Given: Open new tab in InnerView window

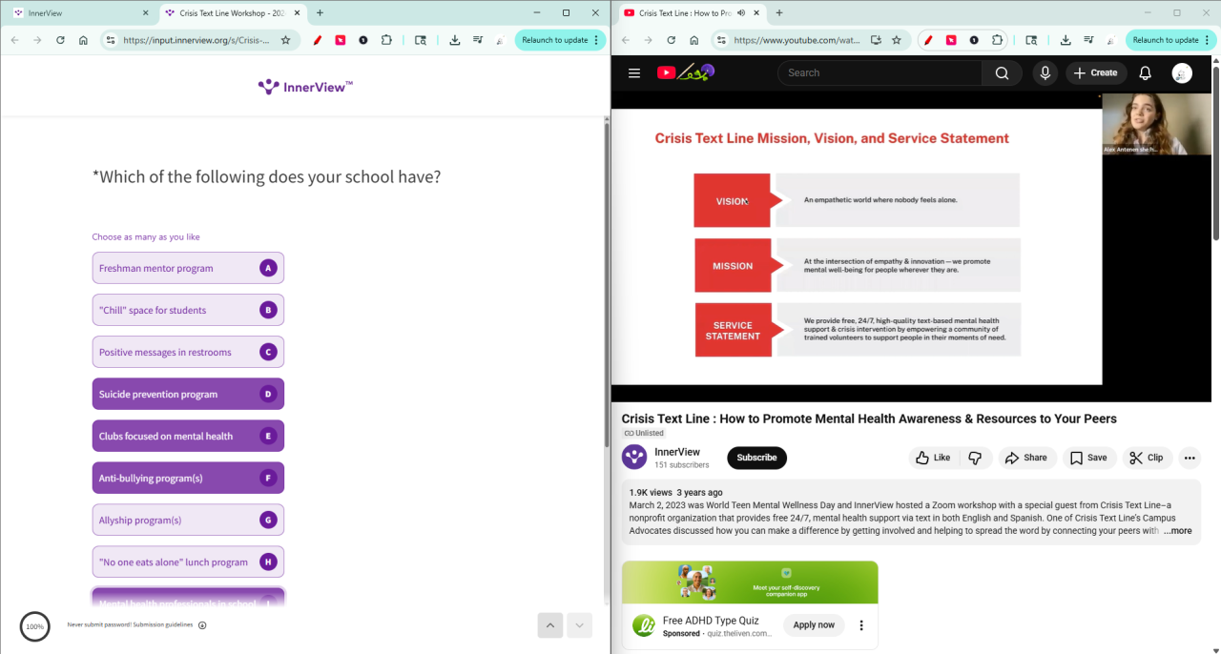Looking at the screenshot, I should pos(320,13).
